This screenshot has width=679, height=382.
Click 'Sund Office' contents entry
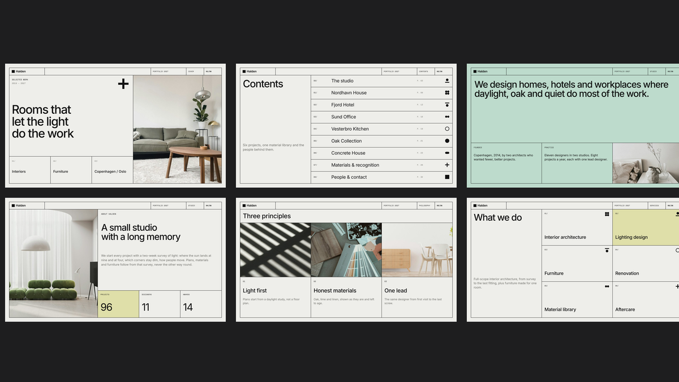344,117
